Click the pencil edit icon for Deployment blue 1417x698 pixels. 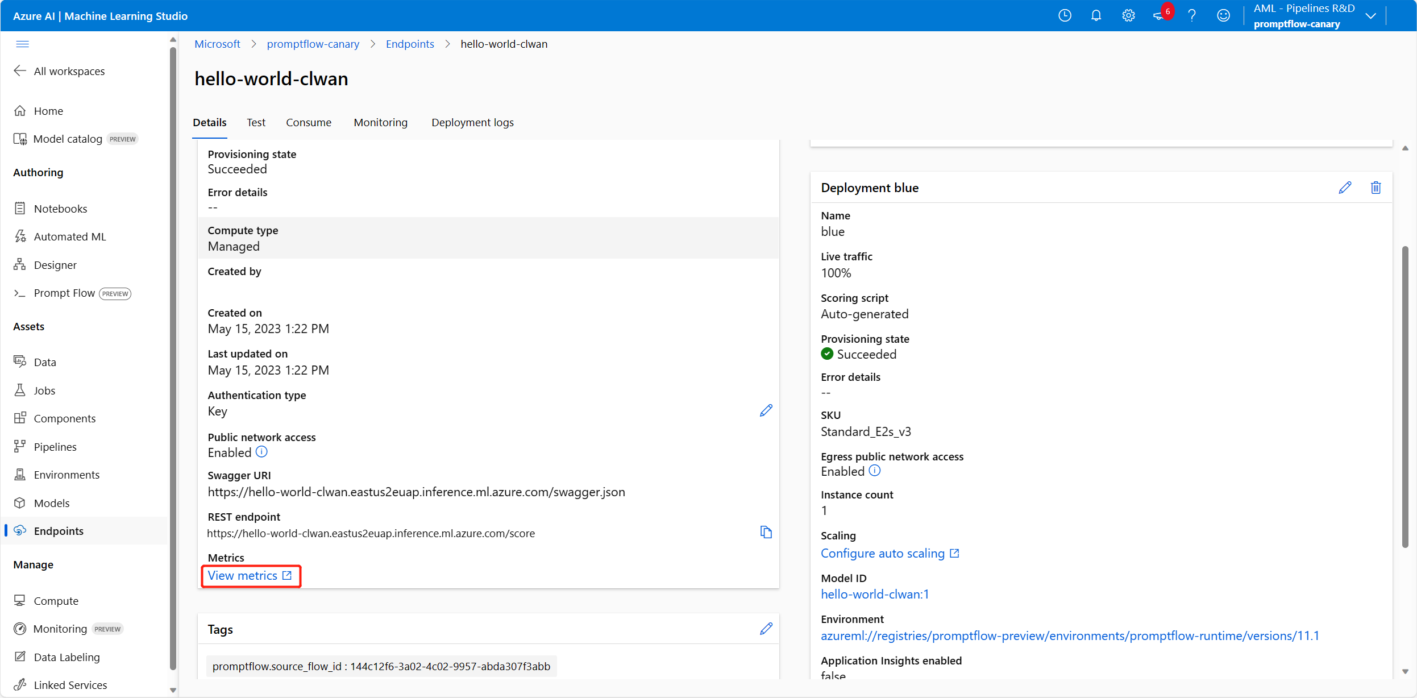point(1345,188)
